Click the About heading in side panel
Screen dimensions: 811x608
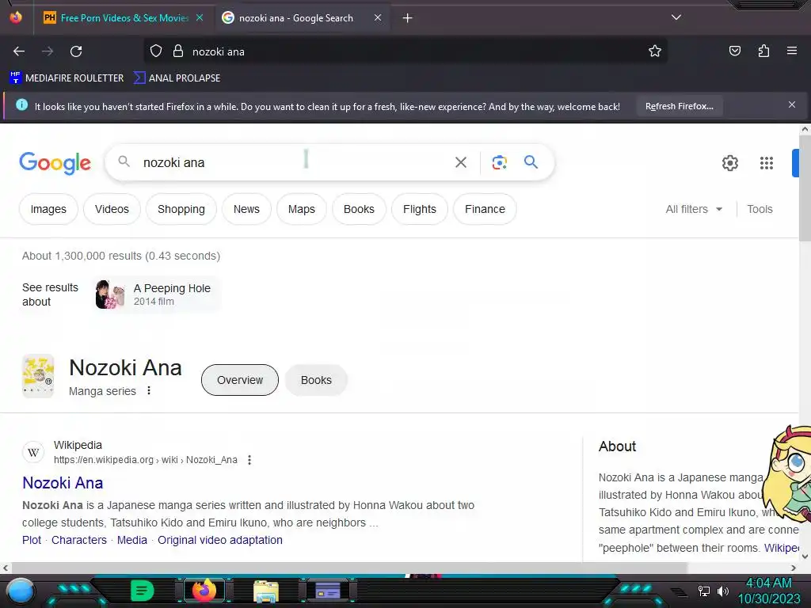tap(617, 446)
